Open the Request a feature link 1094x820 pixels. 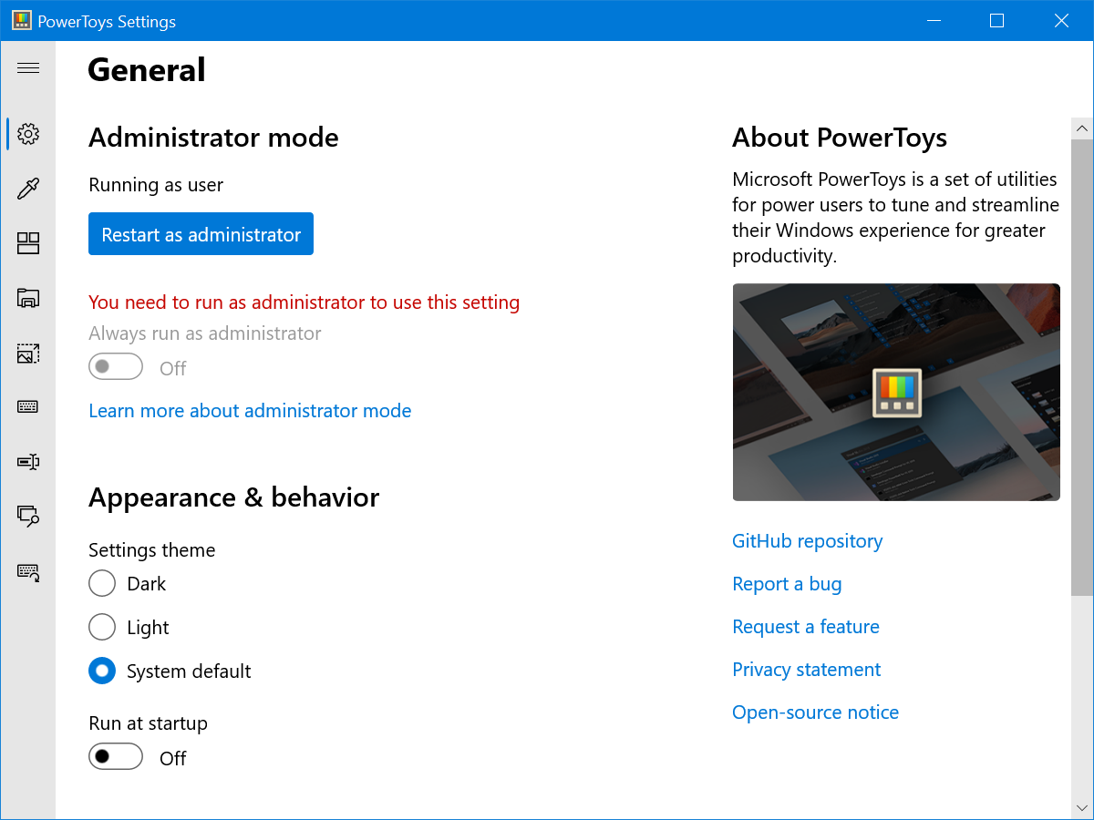point(806,627)
